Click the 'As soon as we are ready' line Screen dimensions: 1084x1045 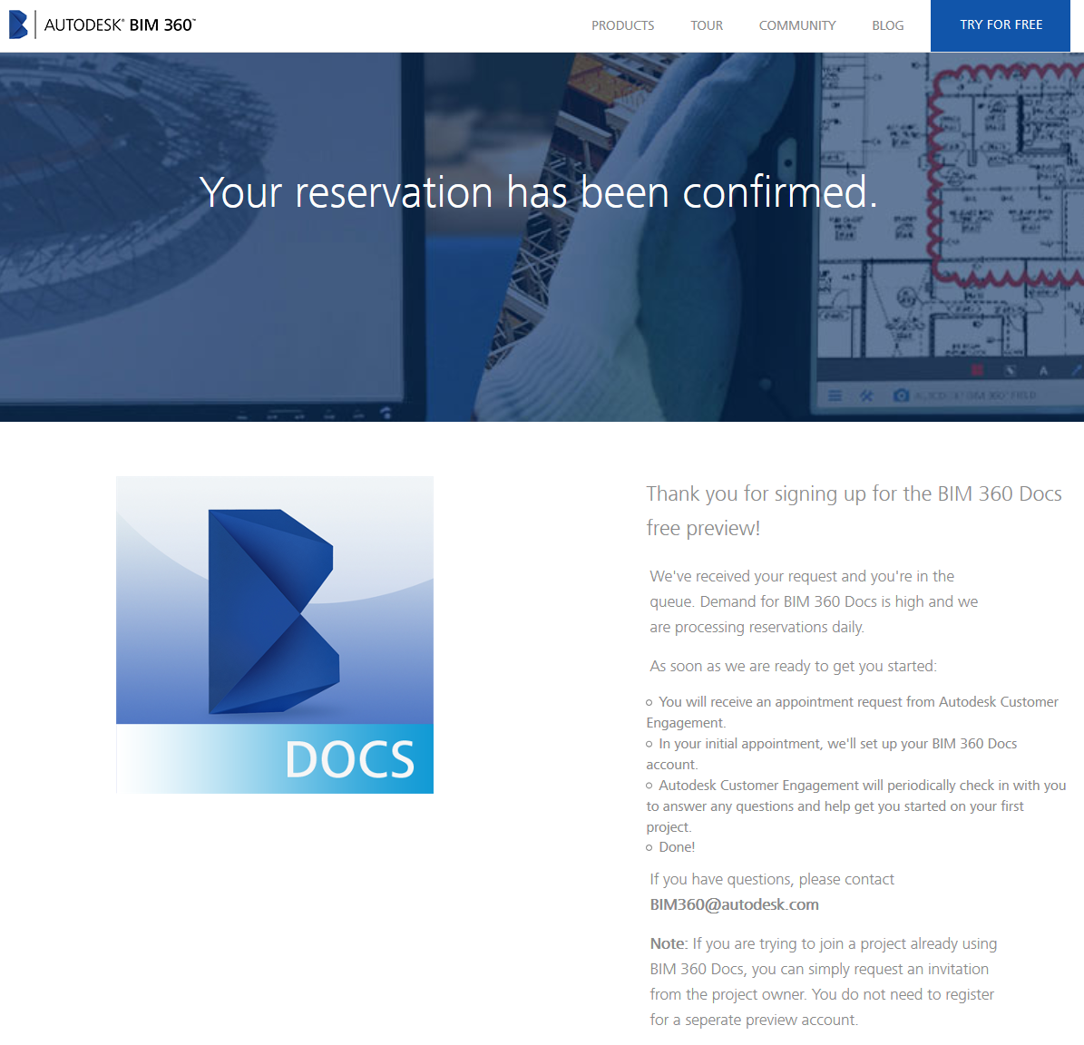click(x=793, y=666)
